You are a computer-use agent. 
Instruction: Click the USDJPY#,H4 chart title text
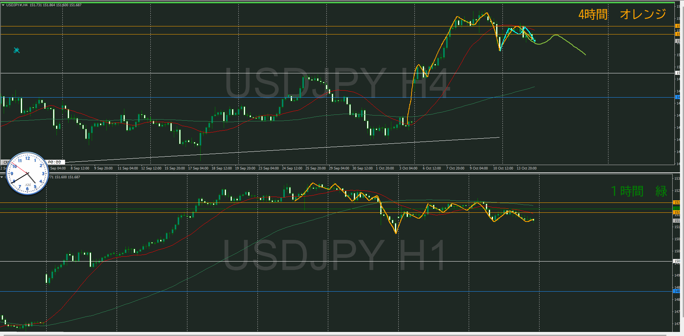(17, 5)
